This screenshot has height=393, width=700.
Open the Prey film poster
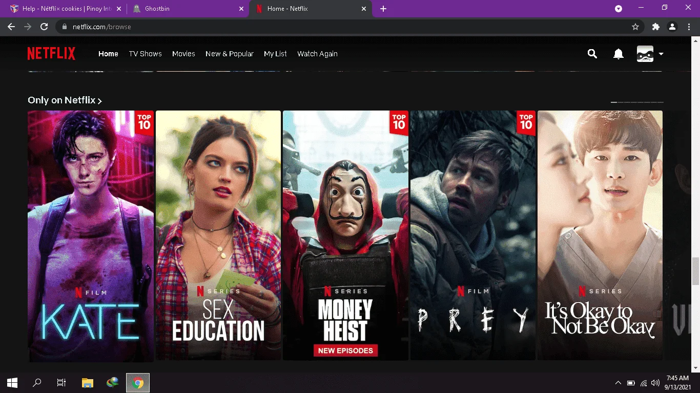(473, 235)
